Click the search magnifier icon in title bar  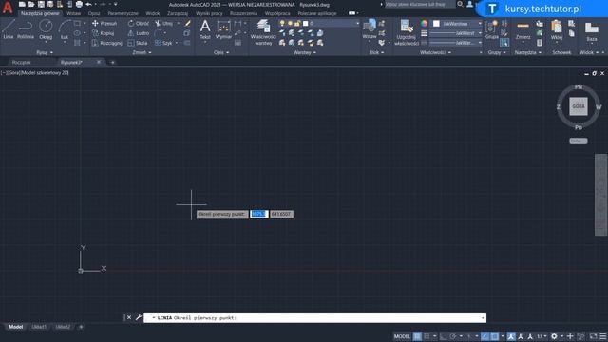coord(460,4)
